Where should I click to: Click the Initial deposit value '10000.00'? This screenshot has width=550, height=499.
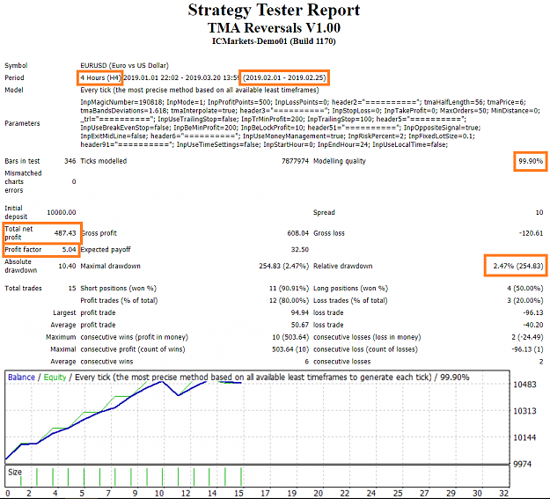tap(62, 212)
